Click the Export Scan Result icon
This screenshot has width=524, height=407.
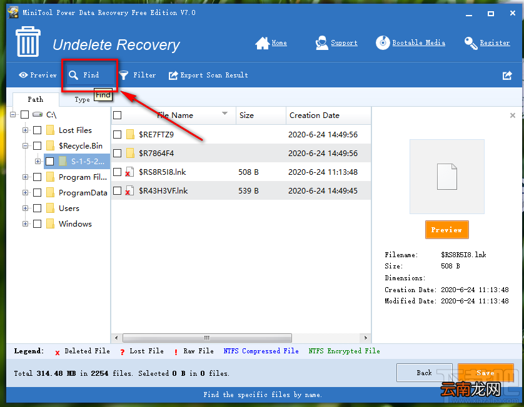(173, 76)
